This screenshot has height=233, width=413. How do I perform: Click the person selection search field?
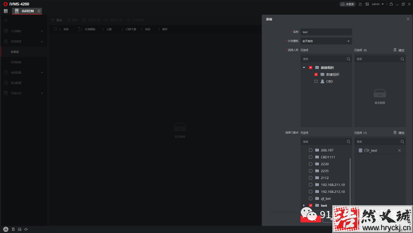[326, 59]
